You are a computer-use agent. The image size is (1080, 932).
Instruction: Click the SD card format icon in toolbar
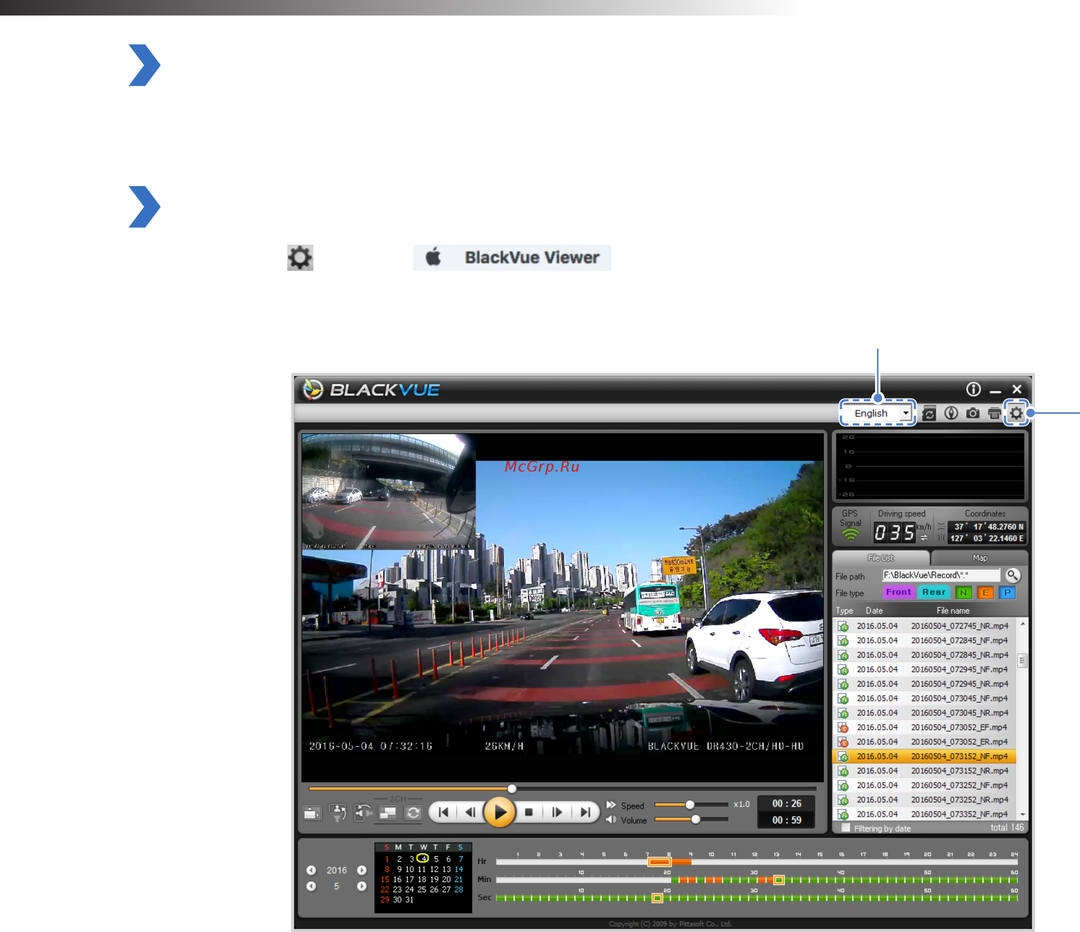pos(929,413)
